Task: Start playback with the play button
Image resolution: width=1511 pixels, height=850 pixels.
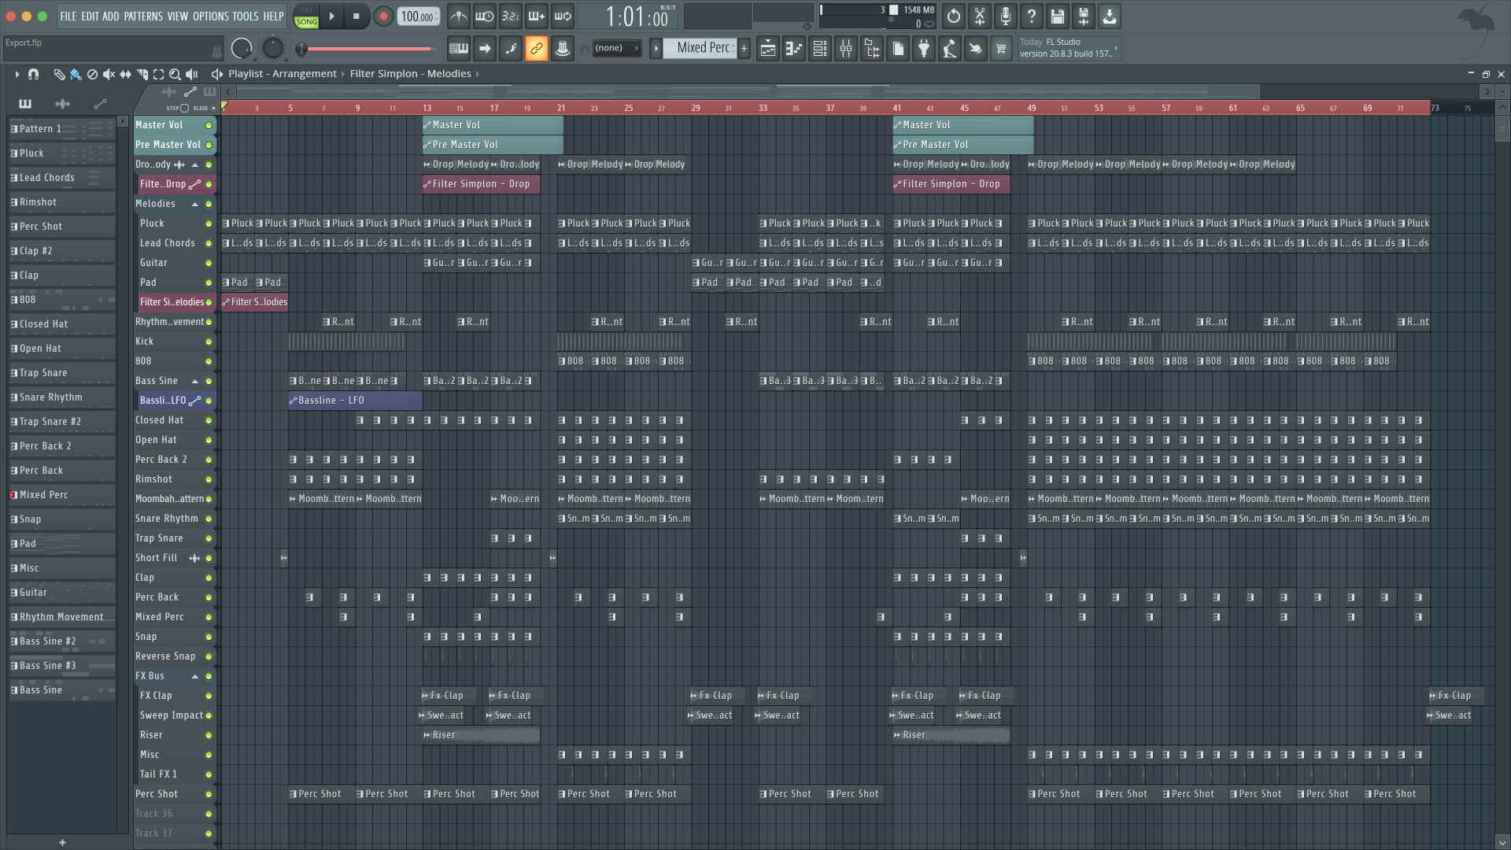Action: pyautogui.click(x=331, y=16)
